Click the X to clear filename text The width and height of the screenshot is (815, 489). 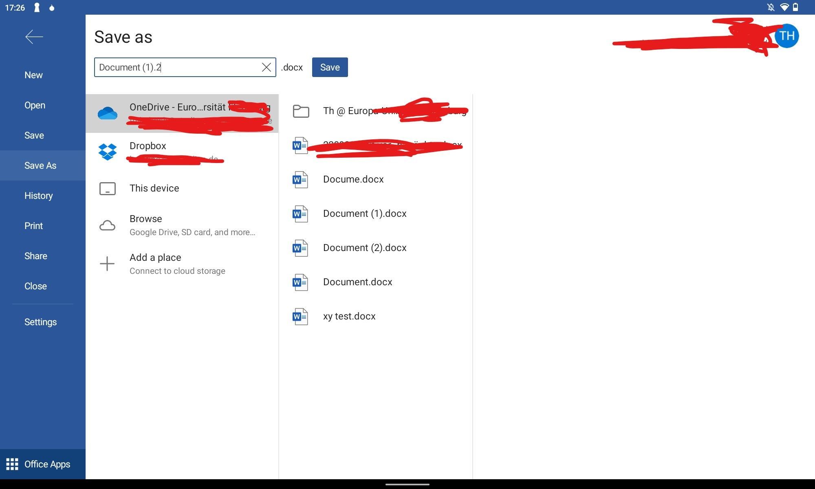click(x=265, y=67)
